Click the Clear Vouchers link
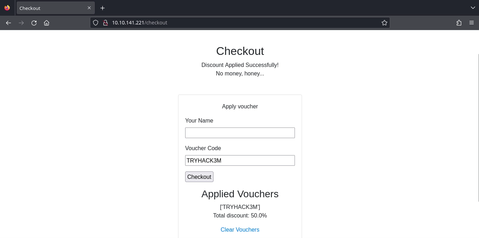Screen dimensions: 479x238 (x=240, y=229)
